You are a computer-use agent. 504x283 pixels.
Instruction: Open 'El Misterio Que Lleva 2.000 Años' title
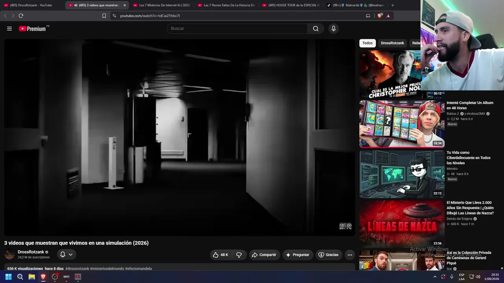(470, 208)
